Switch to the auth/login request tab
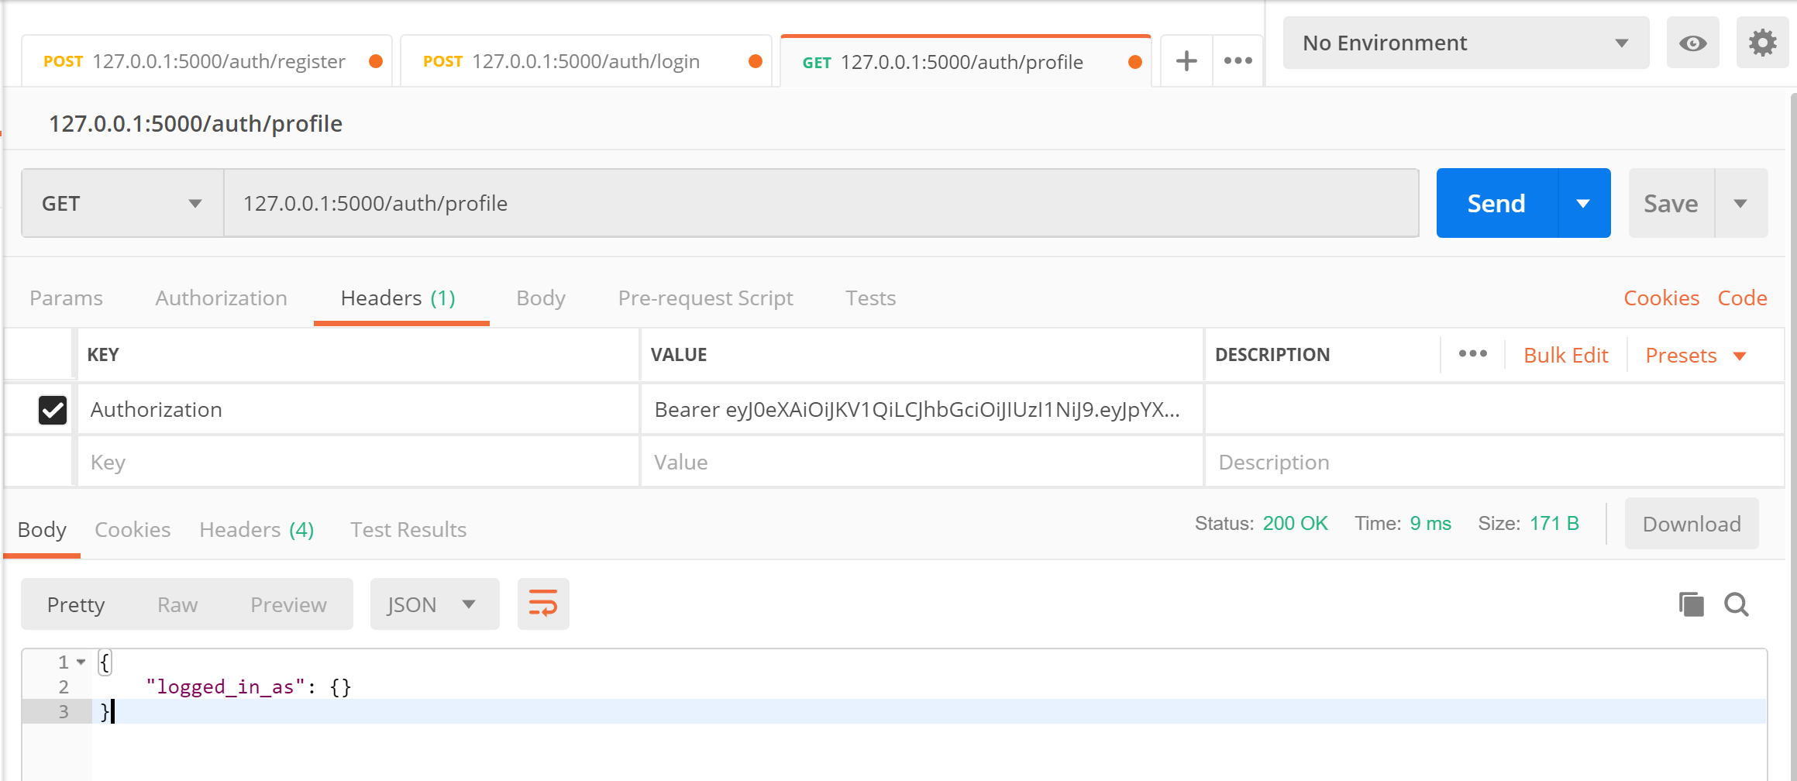 [585, 62]
